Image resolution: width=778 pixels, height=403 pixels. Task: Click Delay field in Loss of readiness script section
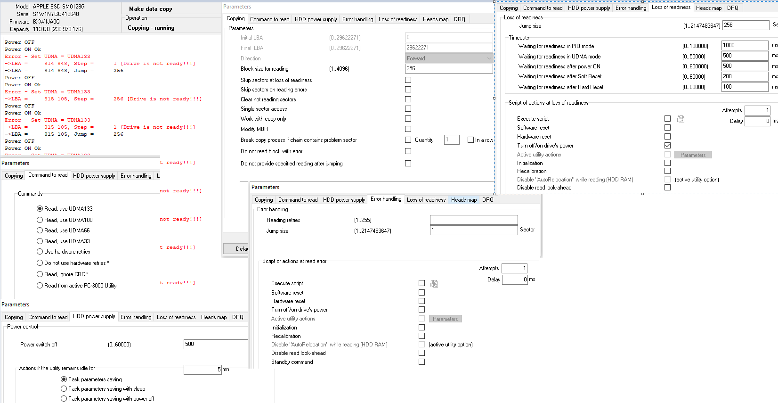(x=758, y=121)
